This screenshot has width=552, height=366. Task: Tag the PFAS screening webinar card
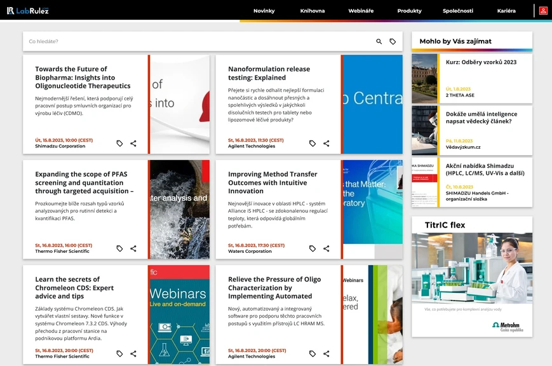pos(119,248)
